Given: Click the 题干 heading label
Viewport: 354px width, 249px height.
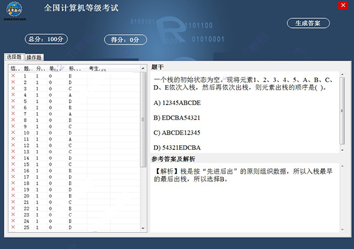Looking at the screenshot, I should (x=158, y=67).
